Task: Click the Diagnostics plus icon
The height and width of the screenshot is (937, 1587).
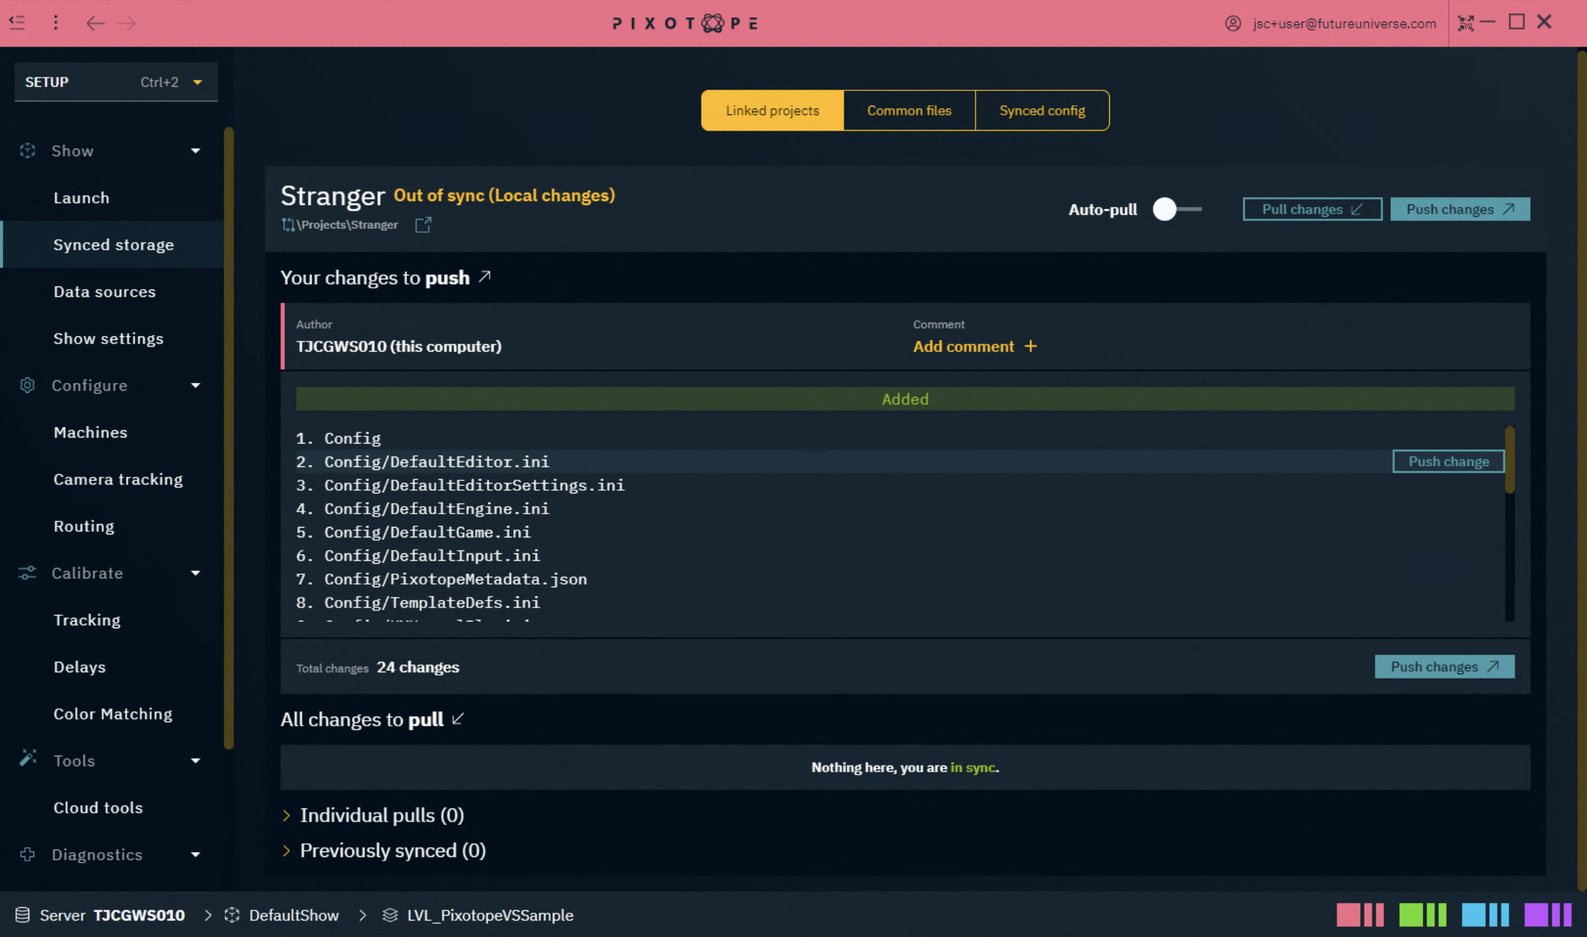Action: 27,854
